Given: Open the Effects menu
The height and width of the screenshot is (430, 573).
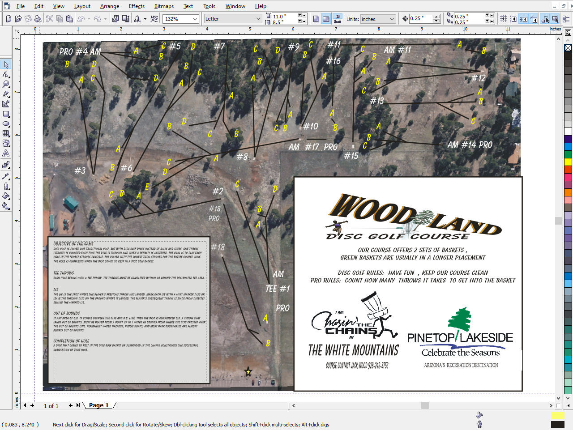Looking at the screenshot, I should point(137,6).
